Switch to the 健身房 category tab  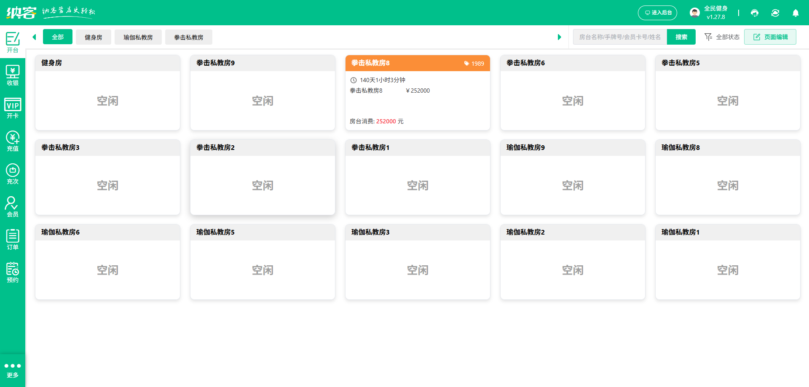94,37
